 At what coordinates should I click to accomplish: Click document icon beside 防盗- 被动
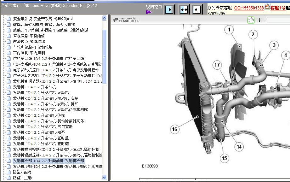tap(9, 172)
